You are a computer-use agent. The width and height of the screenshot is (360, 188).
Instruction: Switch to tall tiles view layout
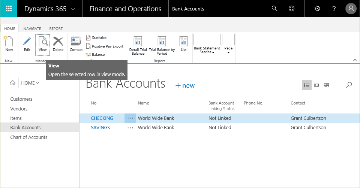pos(316,85)
